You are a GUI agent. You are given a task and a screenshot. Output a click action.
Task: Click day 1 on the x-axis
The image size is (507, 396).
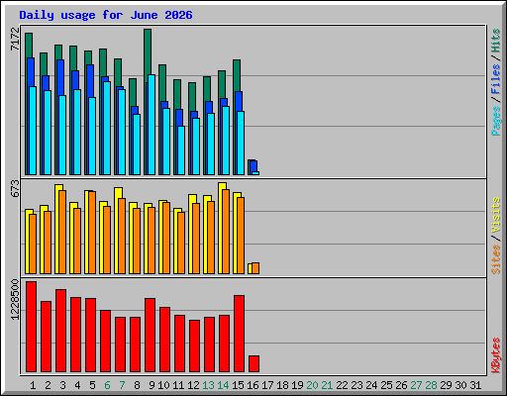coord(33,385)
